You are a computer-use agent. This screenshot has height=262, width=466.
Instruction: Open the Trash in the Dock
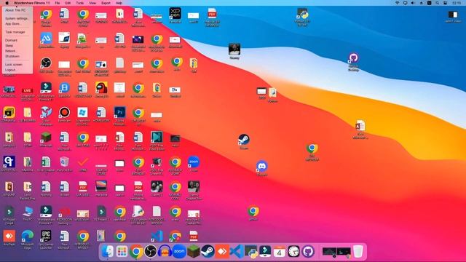point(358,252)
